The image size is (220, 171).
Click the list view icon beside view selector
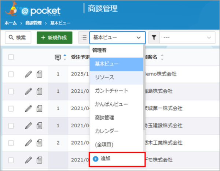point(84,37)
